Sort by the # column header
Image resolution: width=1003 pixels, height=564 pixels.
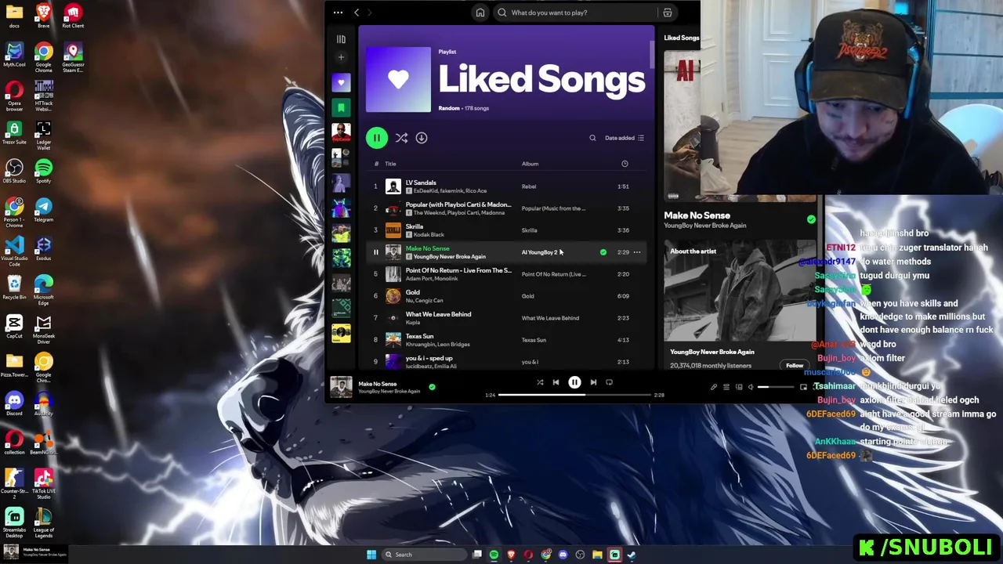pos(376,164)
